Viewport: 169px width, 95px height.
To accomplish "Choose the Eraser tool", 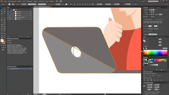I will [4, 20].
